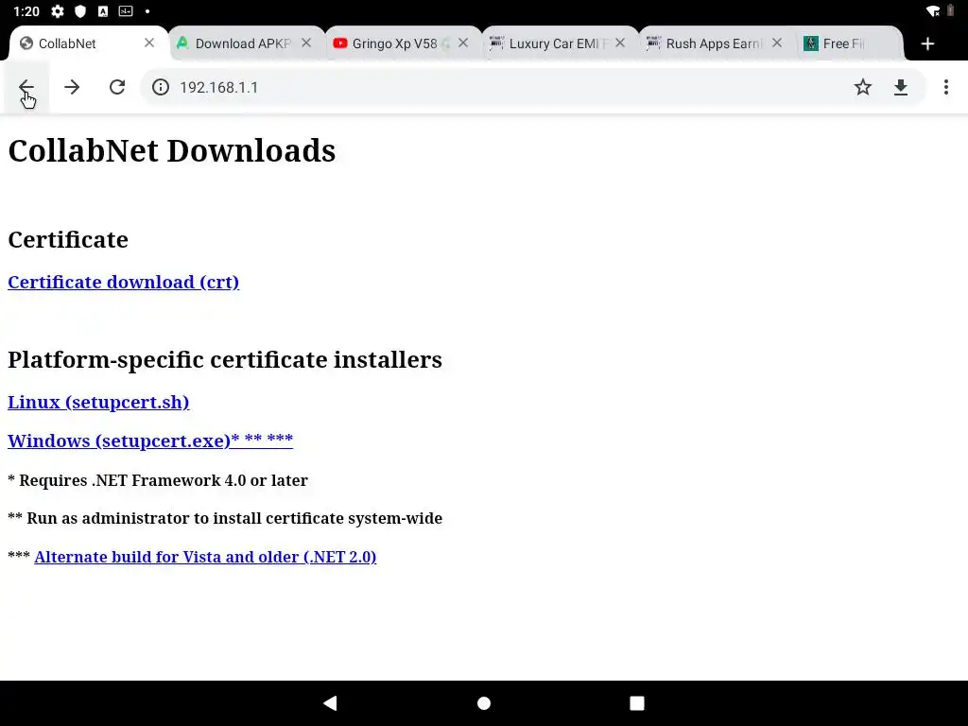View site information icon in address bar
Image resolution: width=968 pixels, height=726 pixels.
coord(161,87)
